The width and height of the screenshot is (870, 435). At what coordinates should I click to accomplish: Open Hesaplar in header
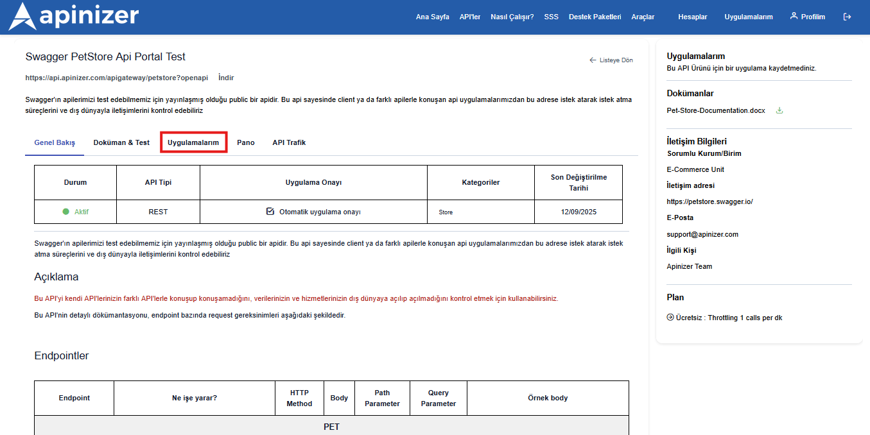693,17
